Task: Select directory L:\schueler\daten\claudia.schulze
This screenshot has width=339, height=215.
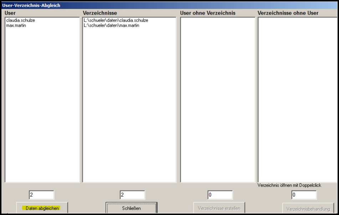Action: (x=116, y=21)
